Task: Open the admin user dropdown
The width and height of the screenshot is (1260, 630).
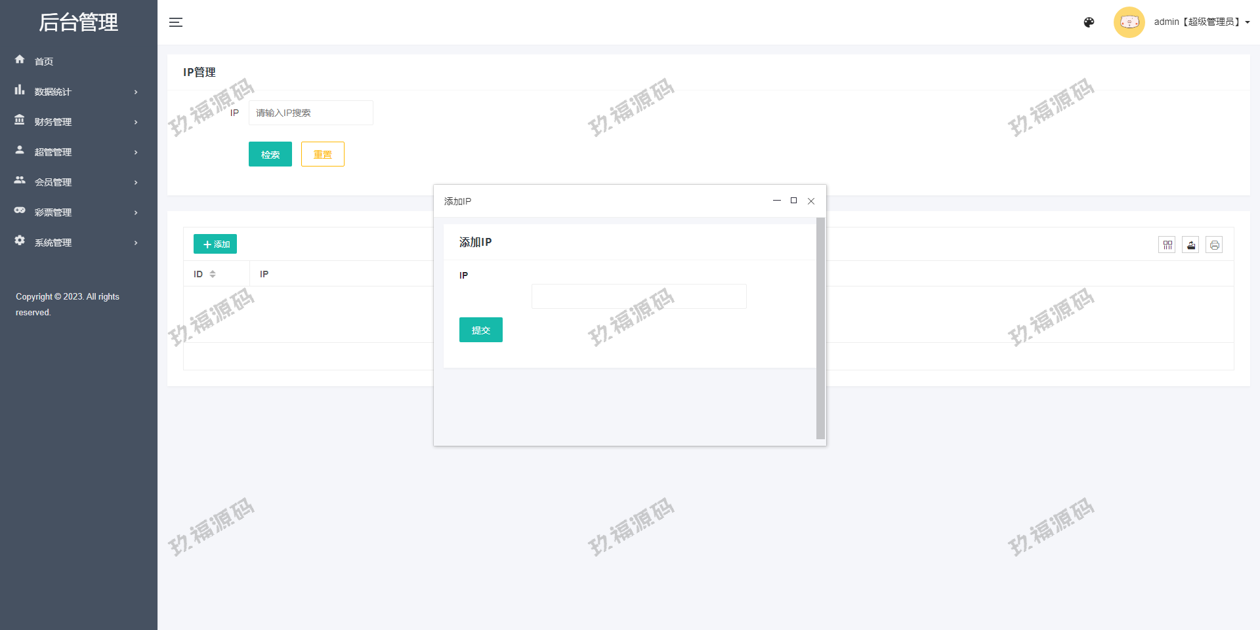Action: (x=1201, y=22)
